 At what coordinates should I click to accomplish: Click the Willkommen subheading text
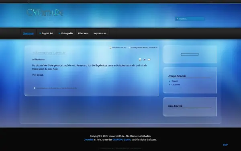tap(39, 60)
